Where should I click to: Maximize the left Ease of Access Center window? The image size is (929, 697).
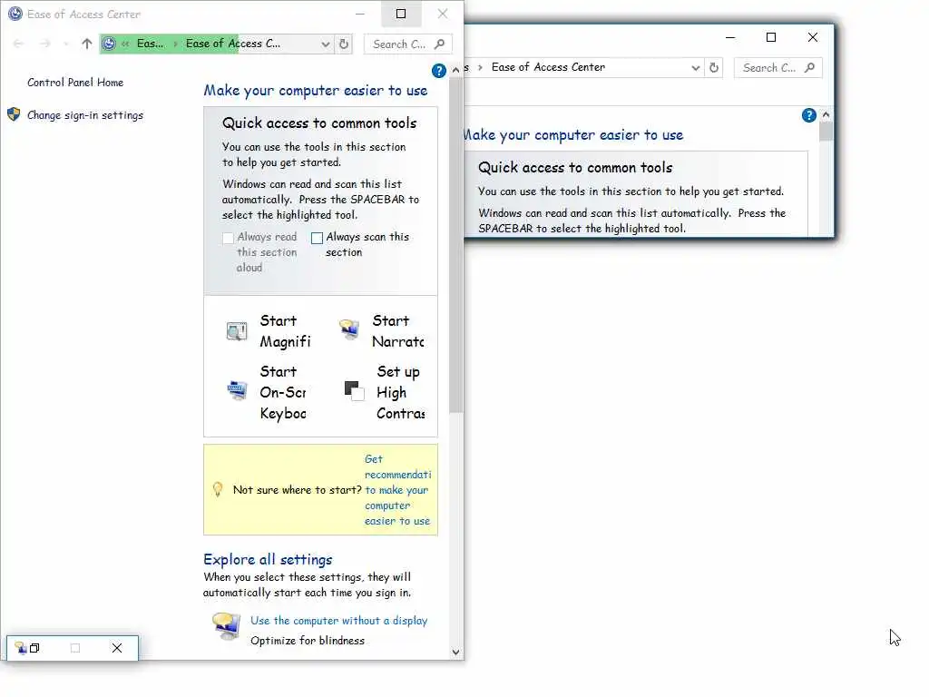click(x=401, y=14)
